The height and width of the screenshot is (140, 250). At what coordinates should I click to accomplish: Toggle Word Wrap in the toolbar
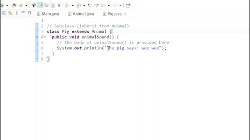(x=46, y=5)
